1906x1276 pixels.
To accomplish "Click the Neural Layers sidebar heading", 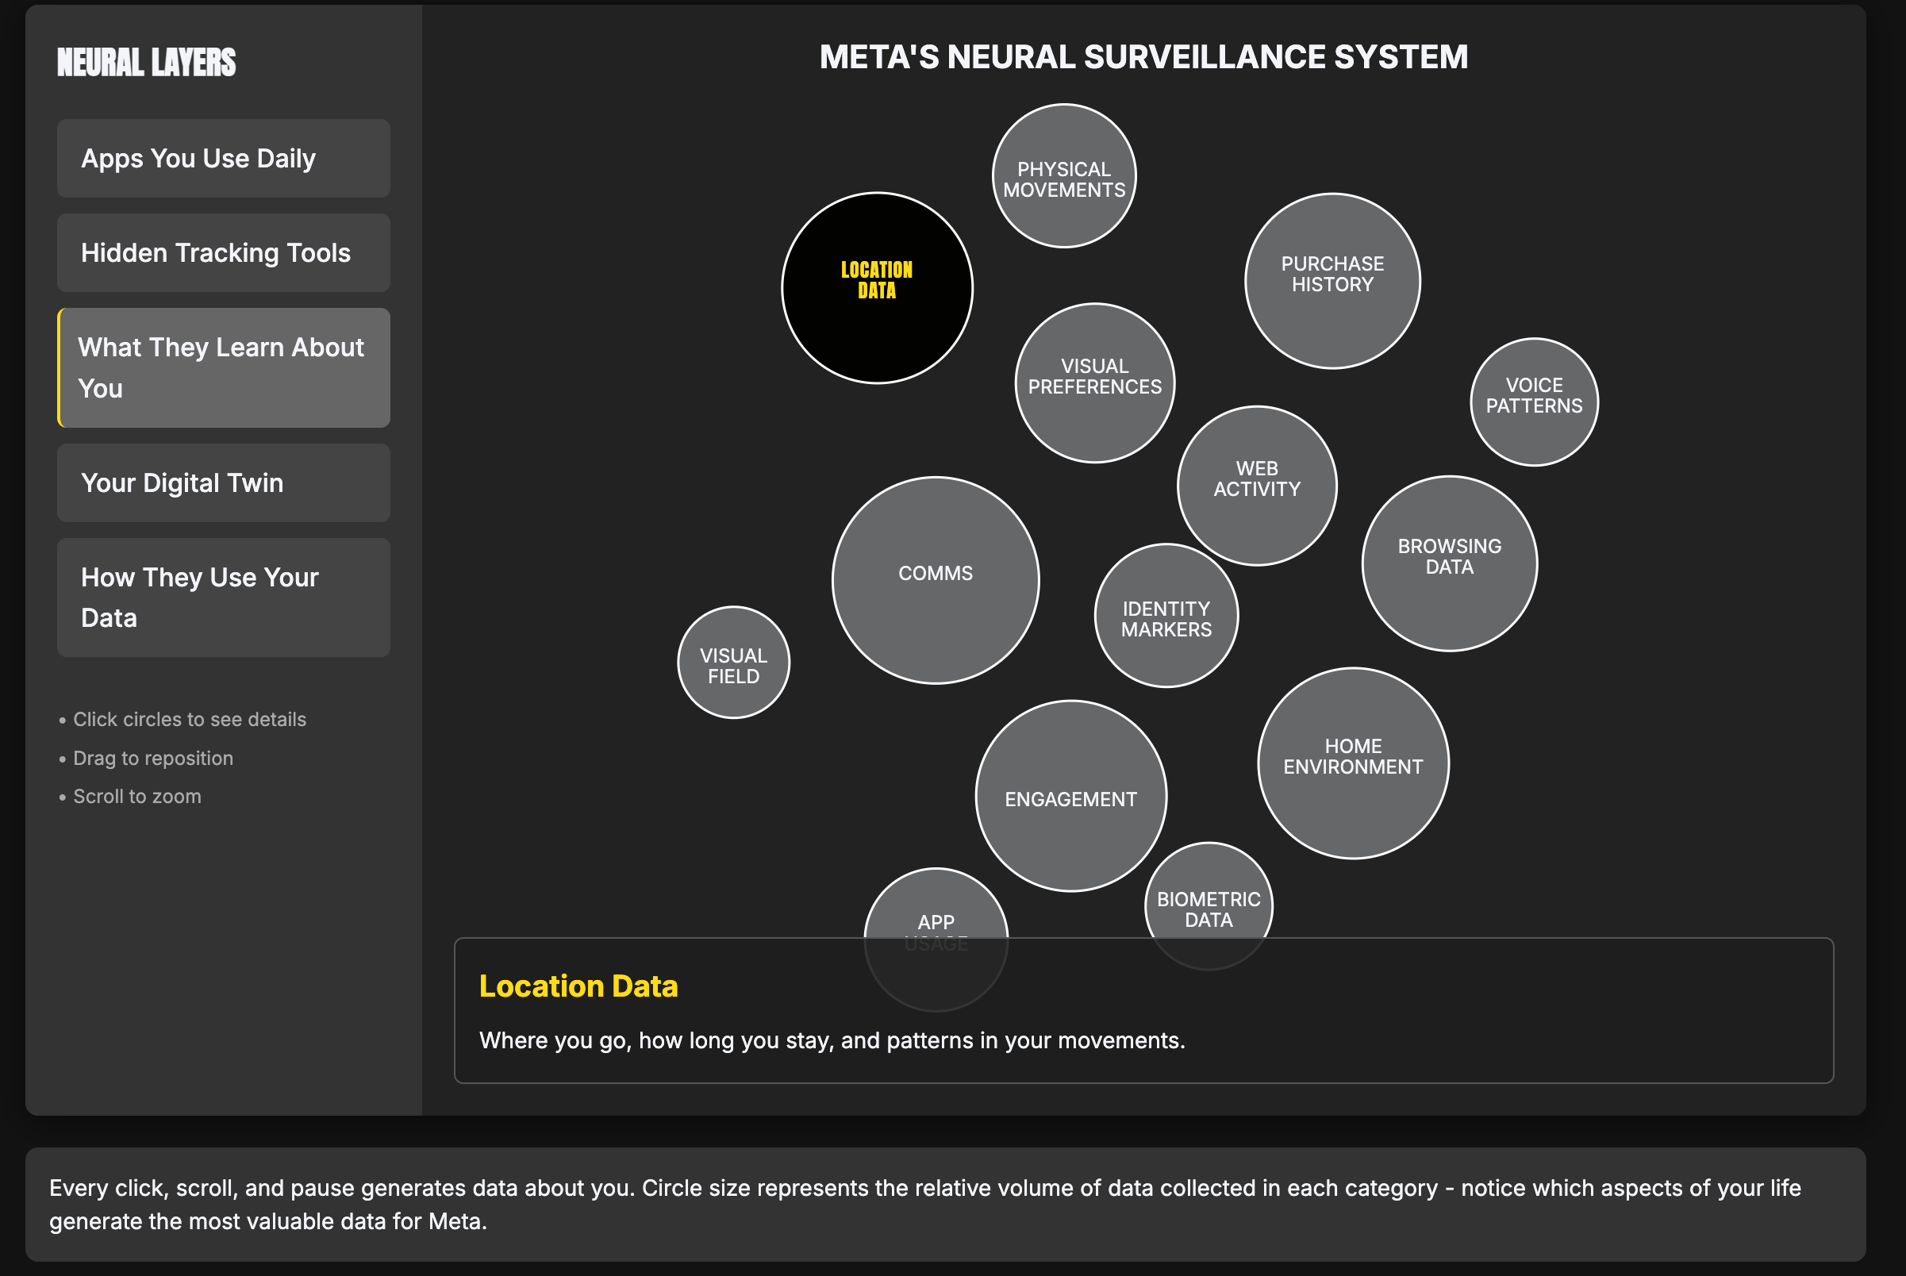I will tap(147, 63).
